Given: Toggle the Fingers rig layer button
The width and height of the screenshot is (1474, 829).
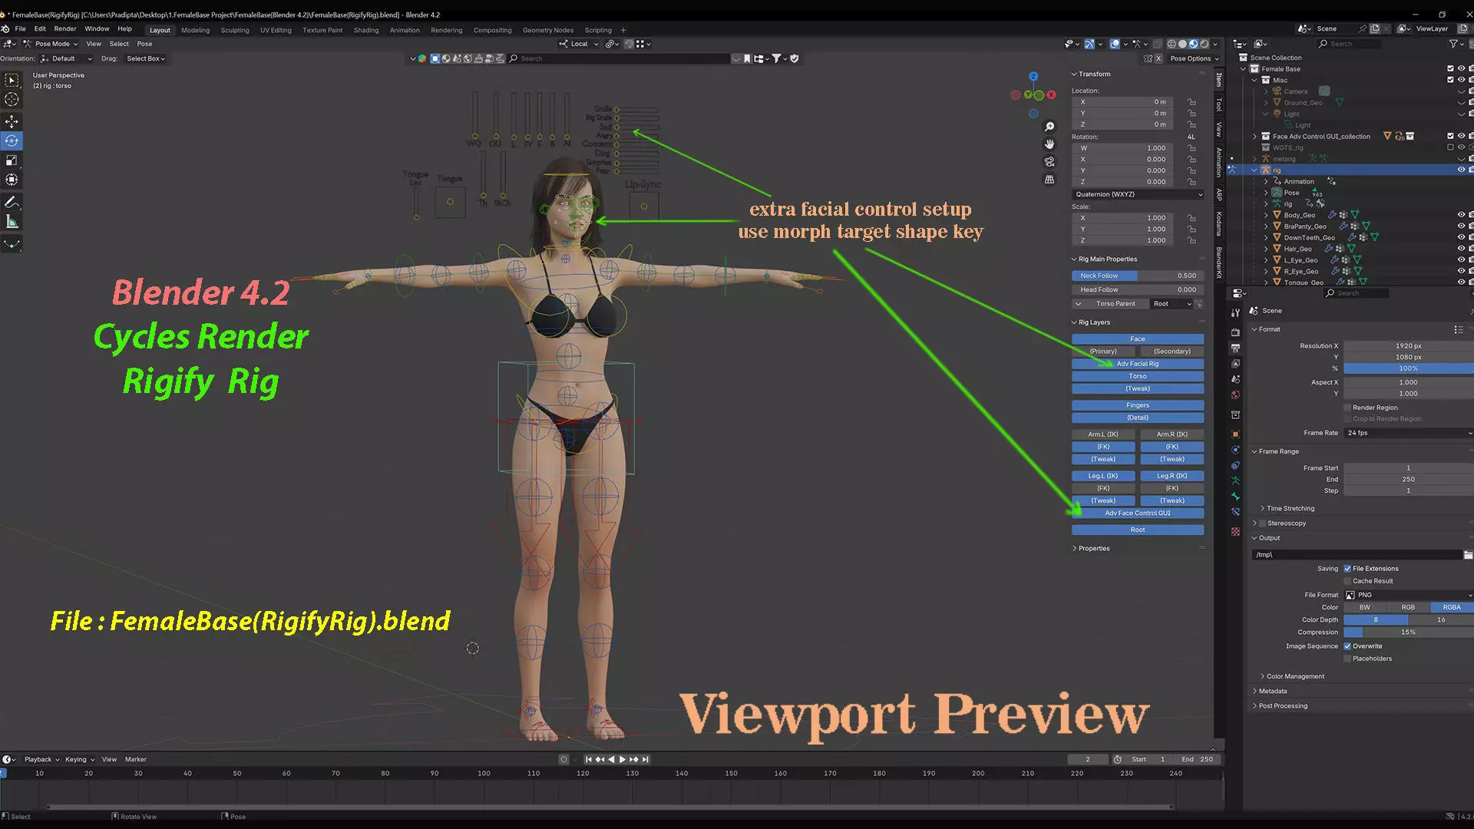Looking at the screenshot, I should click(1138, 405).
